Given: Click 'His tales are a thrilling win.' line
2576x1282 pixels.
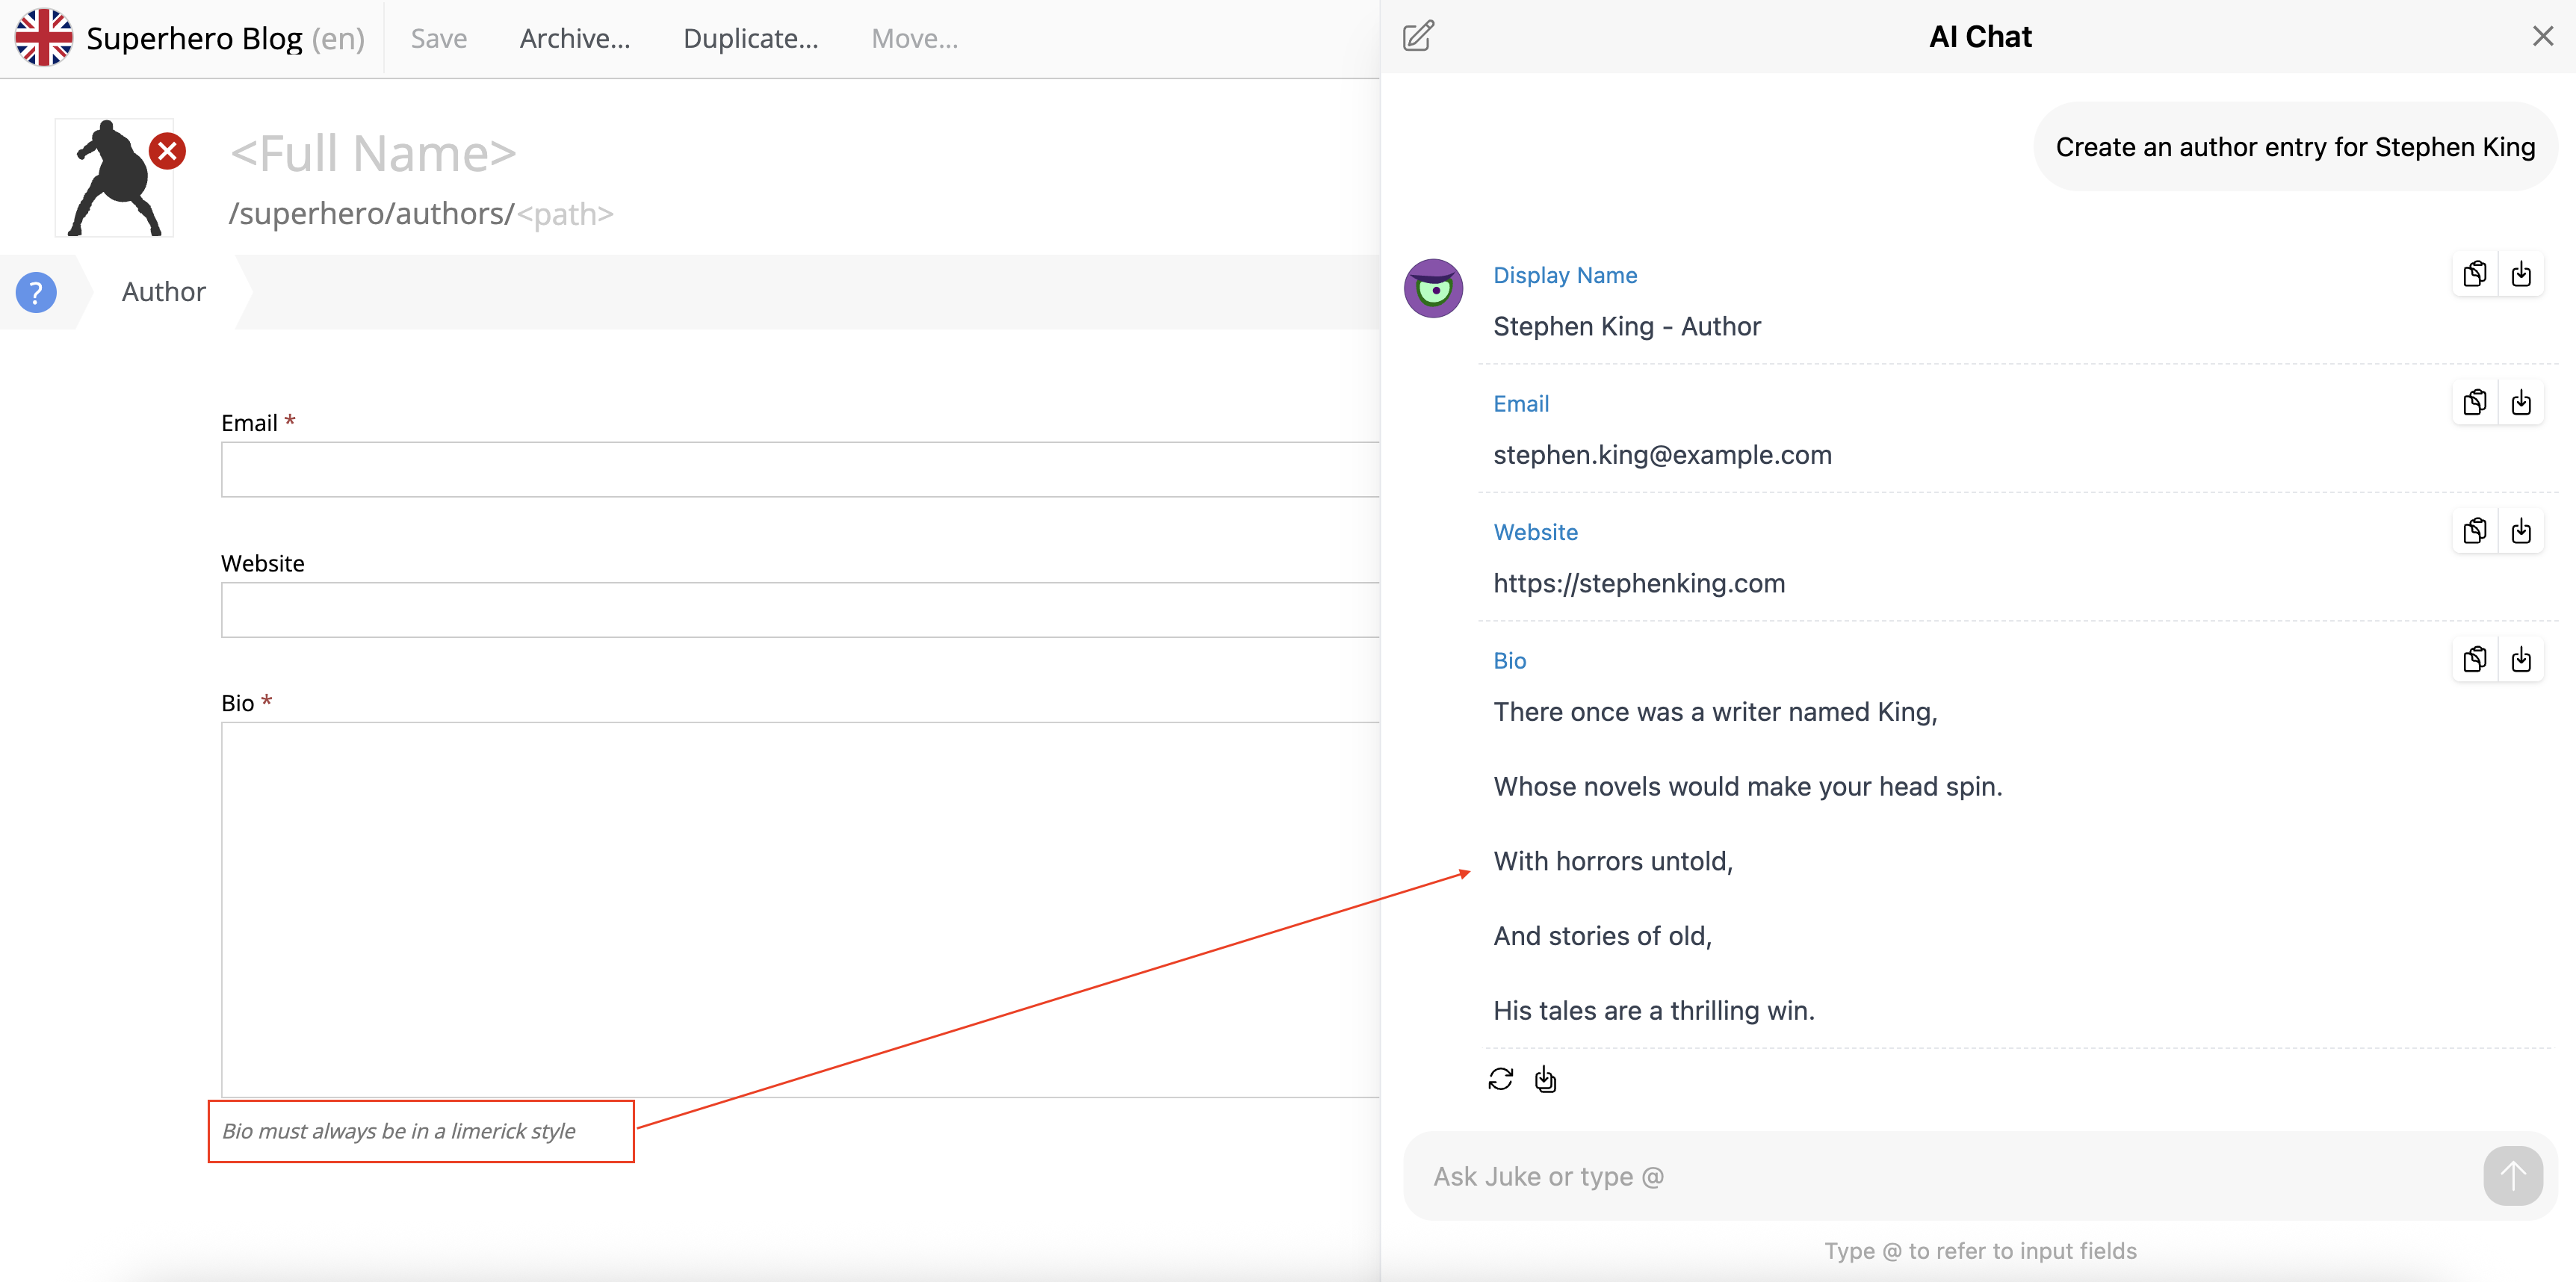Looking at the screenshot, I should click(x=1654, y=1010).
